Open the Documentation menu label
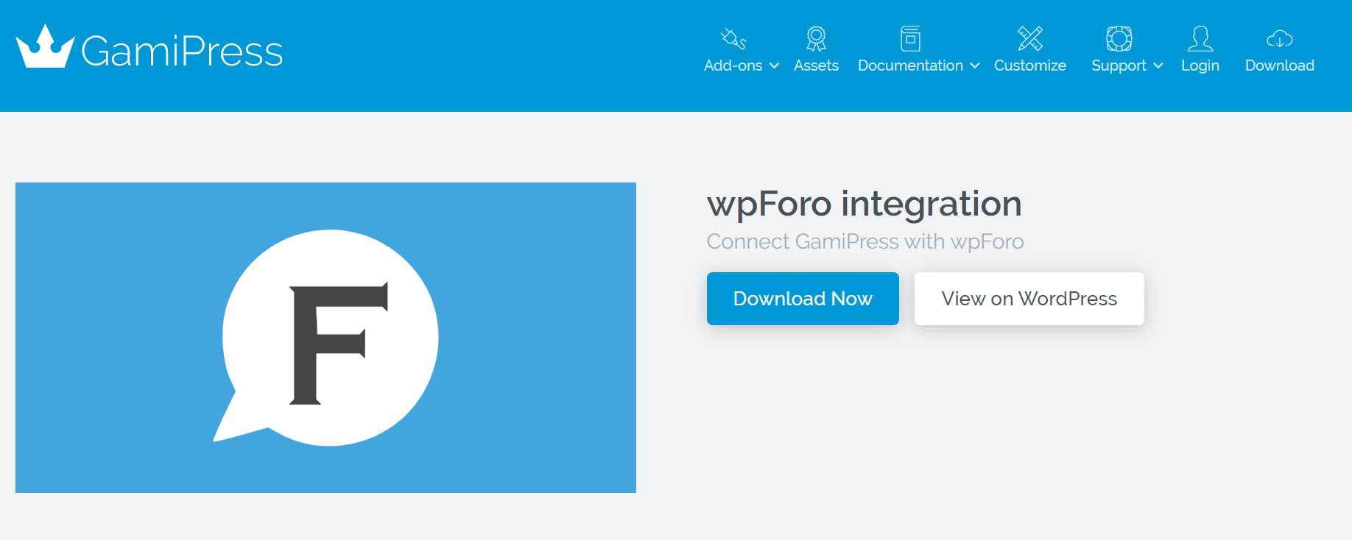Image resolution: width=1352 pixels, height=540 pixels. (x=910, y=65)
